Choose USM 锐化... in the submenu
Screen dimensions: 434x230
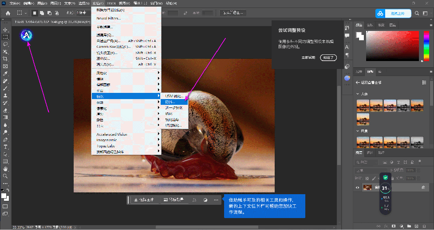174,96
